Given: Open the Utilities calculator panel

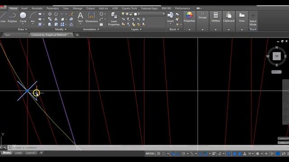Looking at the screenshot, I should [x=216, y=17].
